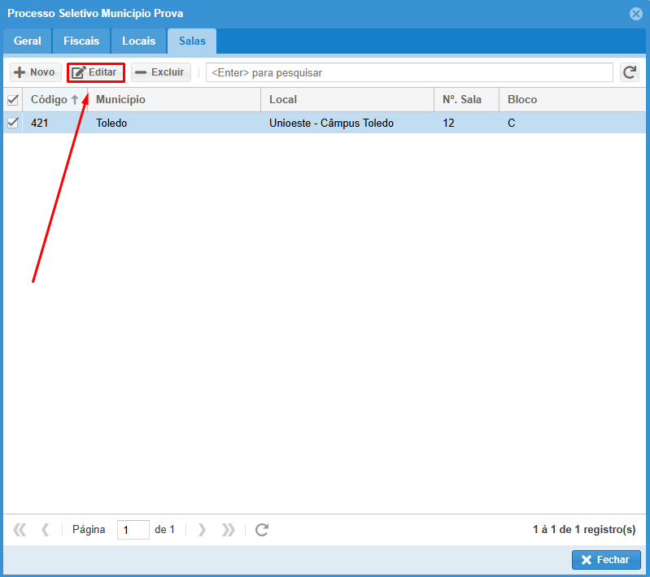Go to first page icon

[x=20, y=530]
